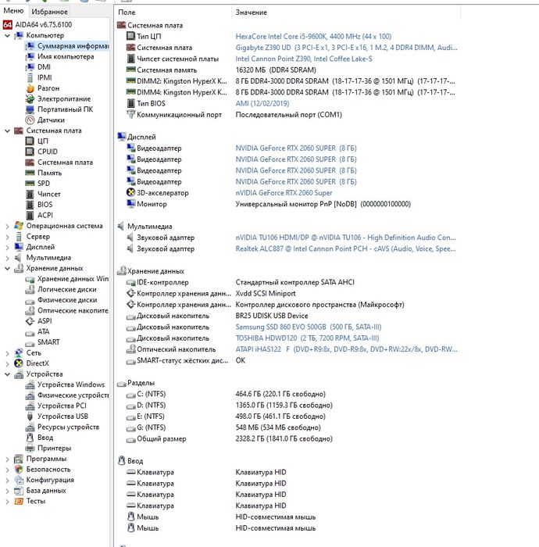Select Устройства PCI in the tree
The width and height of the screenshot is (539, 547).
coord(62,406)
